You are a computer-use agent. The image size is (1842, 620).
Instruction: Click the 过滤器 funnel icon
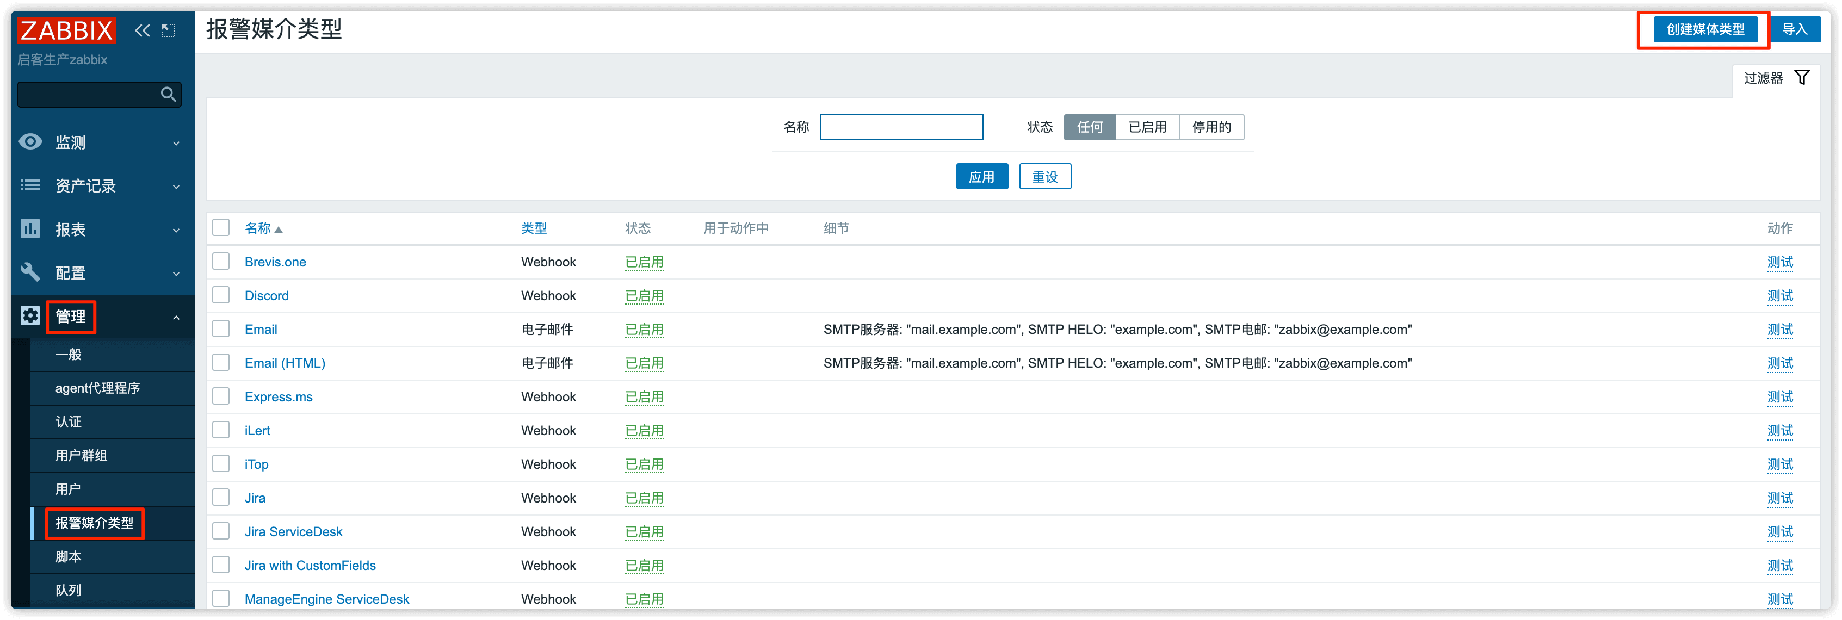(x=1802, y=77)
